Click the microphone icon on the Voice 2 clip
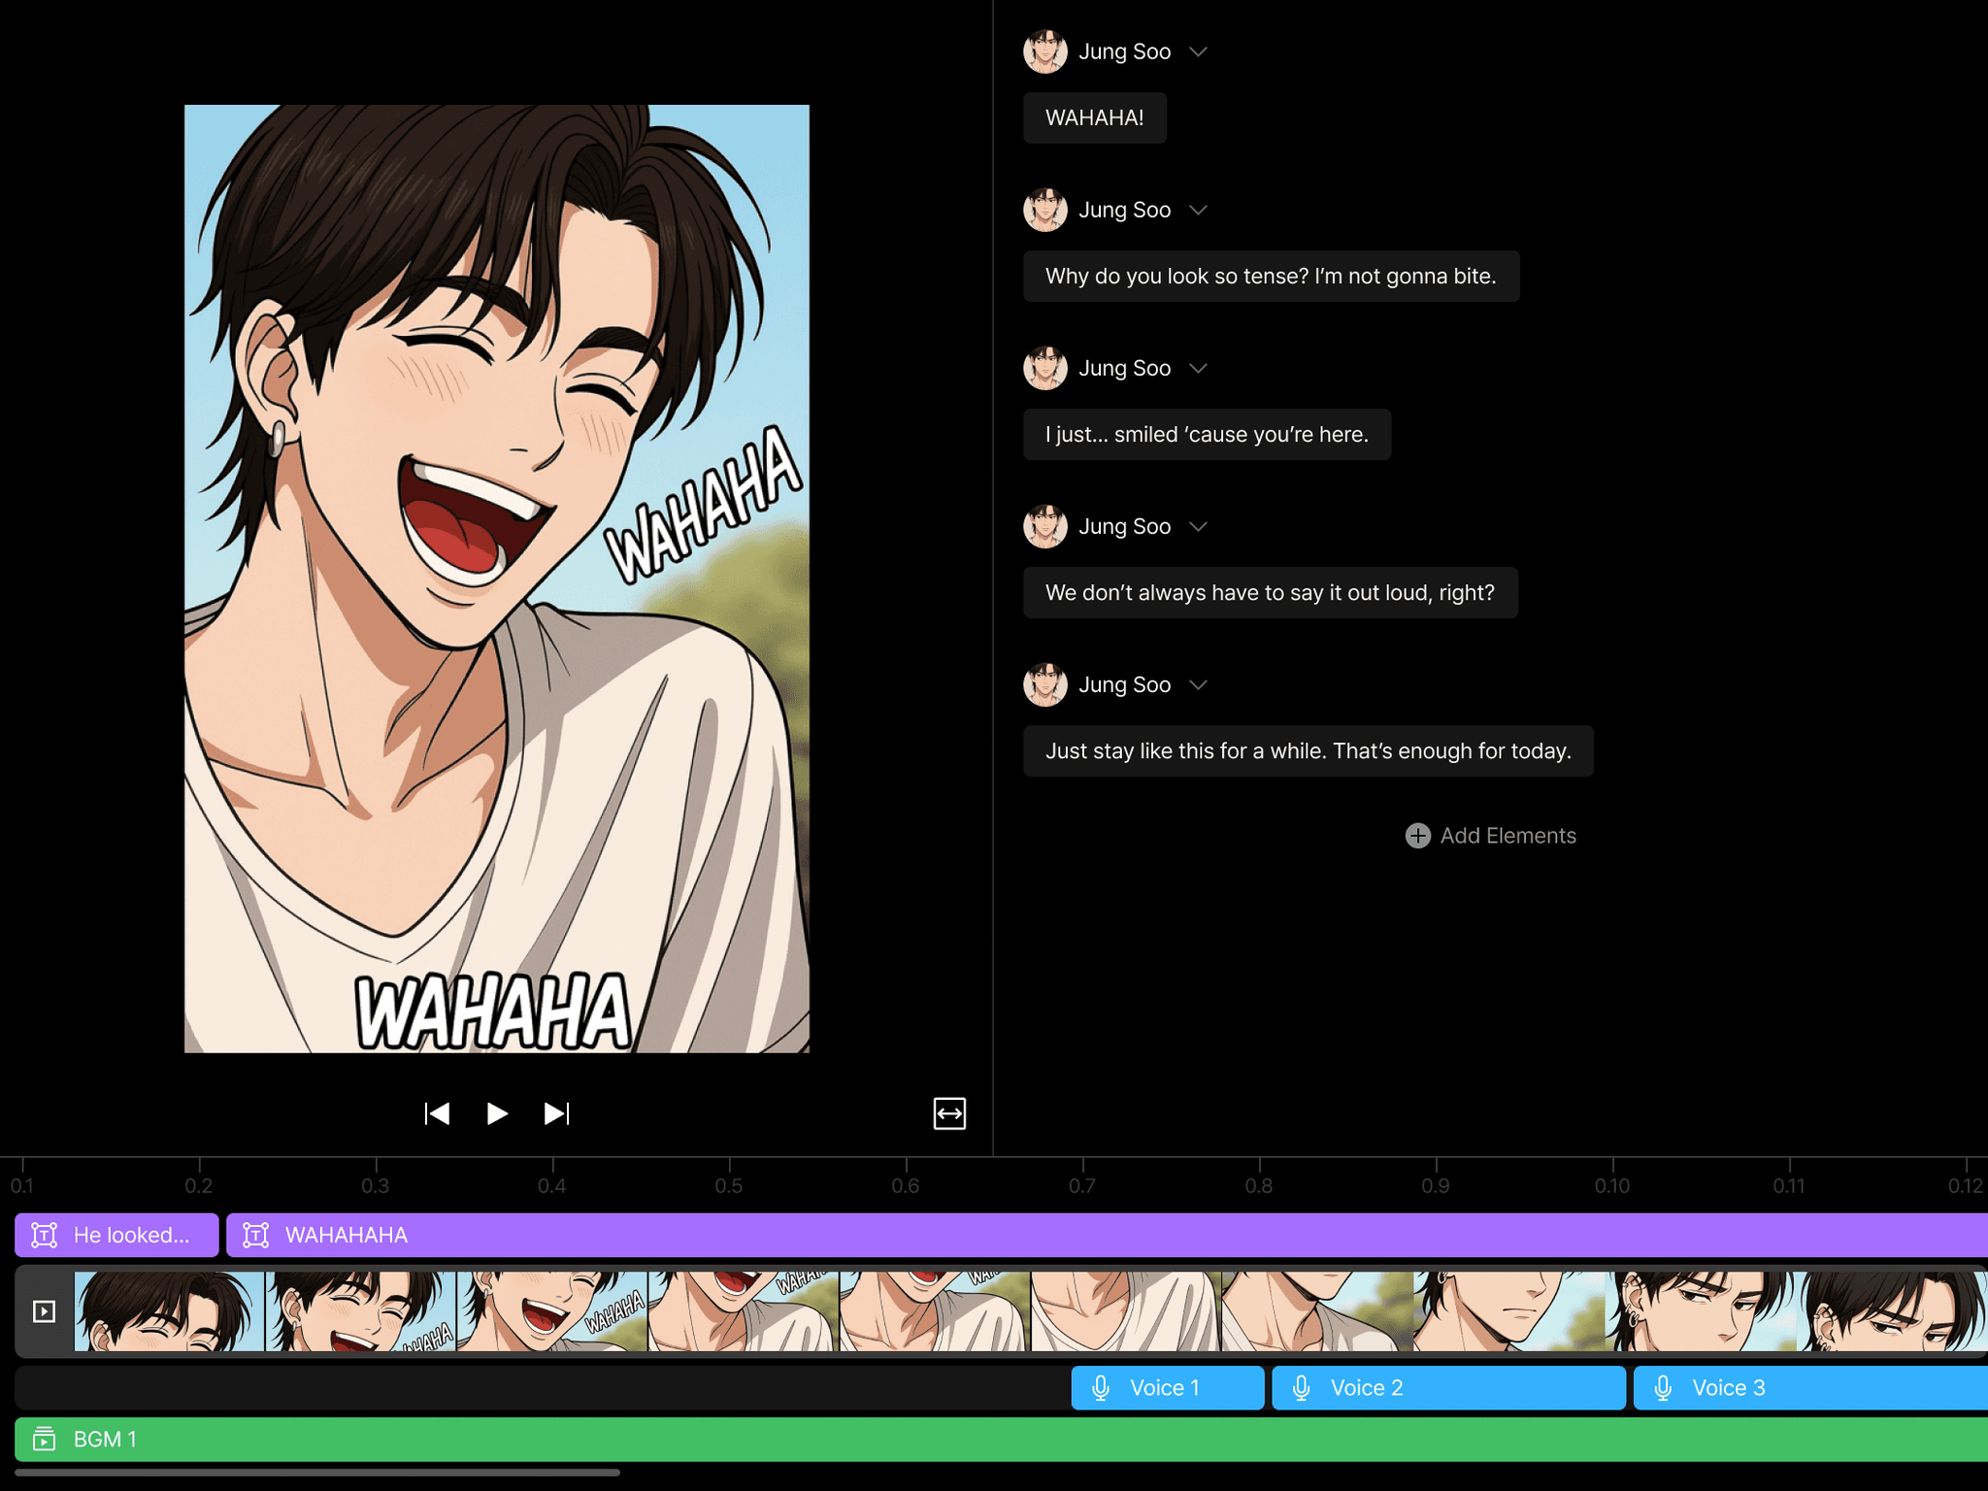Screen dimensions: 1988x1491 [x=1301, y=1387]
